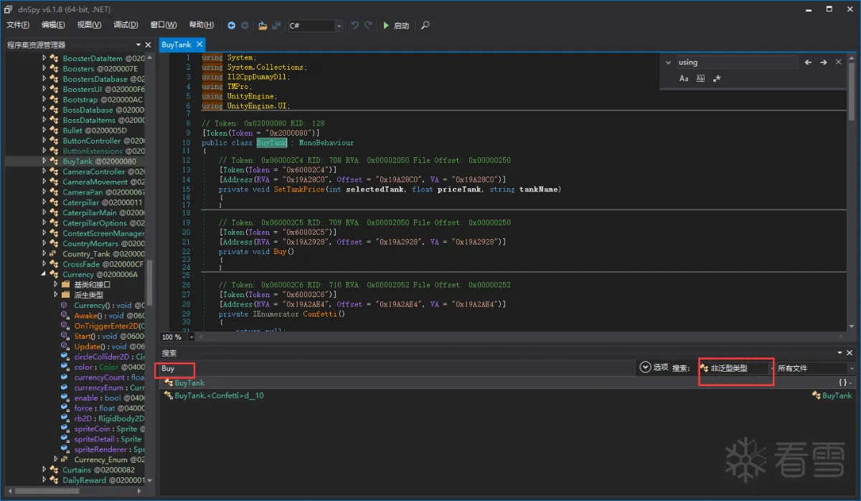
Task: Go to previous match in find bar
Action: click(808, 62)
